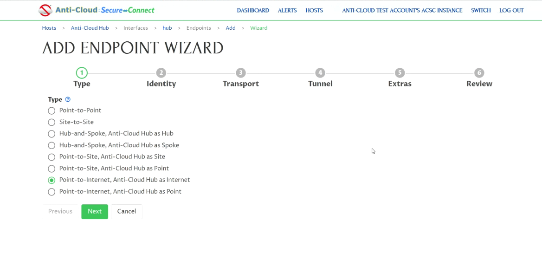Click the Type step label under step 1
The width and height of the screenshot is (542, 254).
pyautogui.click(x=82, y=84)
